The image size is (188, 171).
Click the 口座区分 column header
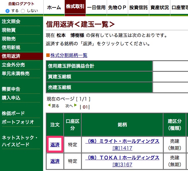[73, 125]
